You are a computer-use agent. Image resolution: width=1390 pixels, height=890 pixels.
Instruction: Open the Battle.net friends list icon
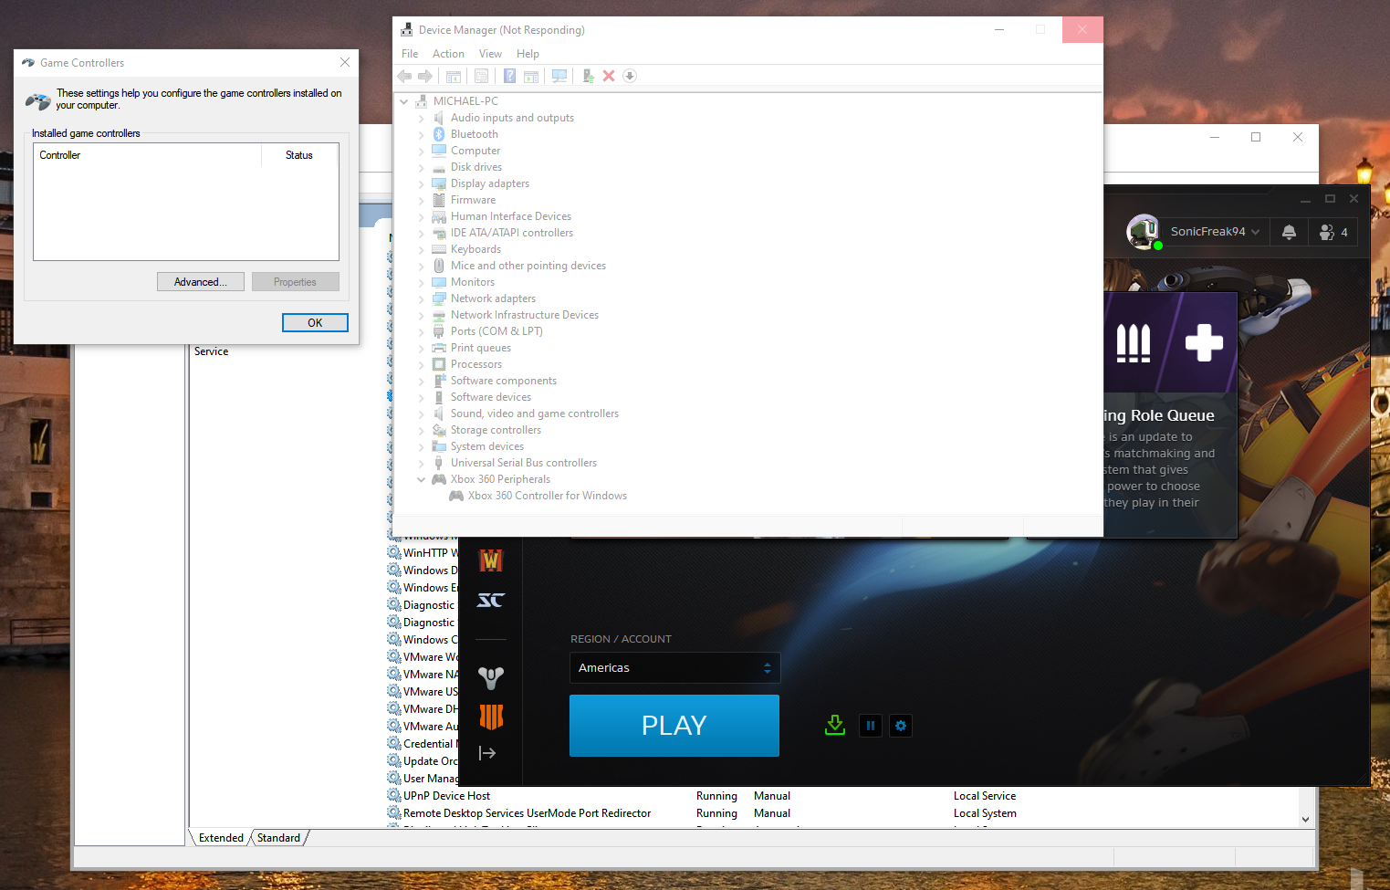tap(1333, 232)
